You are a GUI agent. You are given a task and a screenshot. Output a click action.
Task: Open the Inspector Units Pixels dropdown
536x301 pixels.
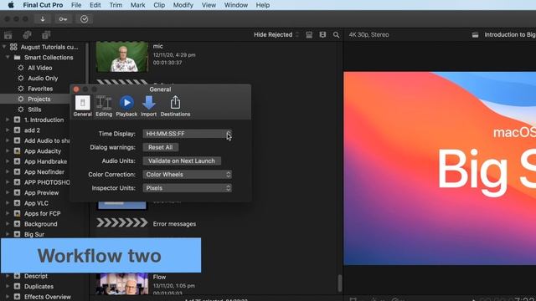[x=188, y=188]
